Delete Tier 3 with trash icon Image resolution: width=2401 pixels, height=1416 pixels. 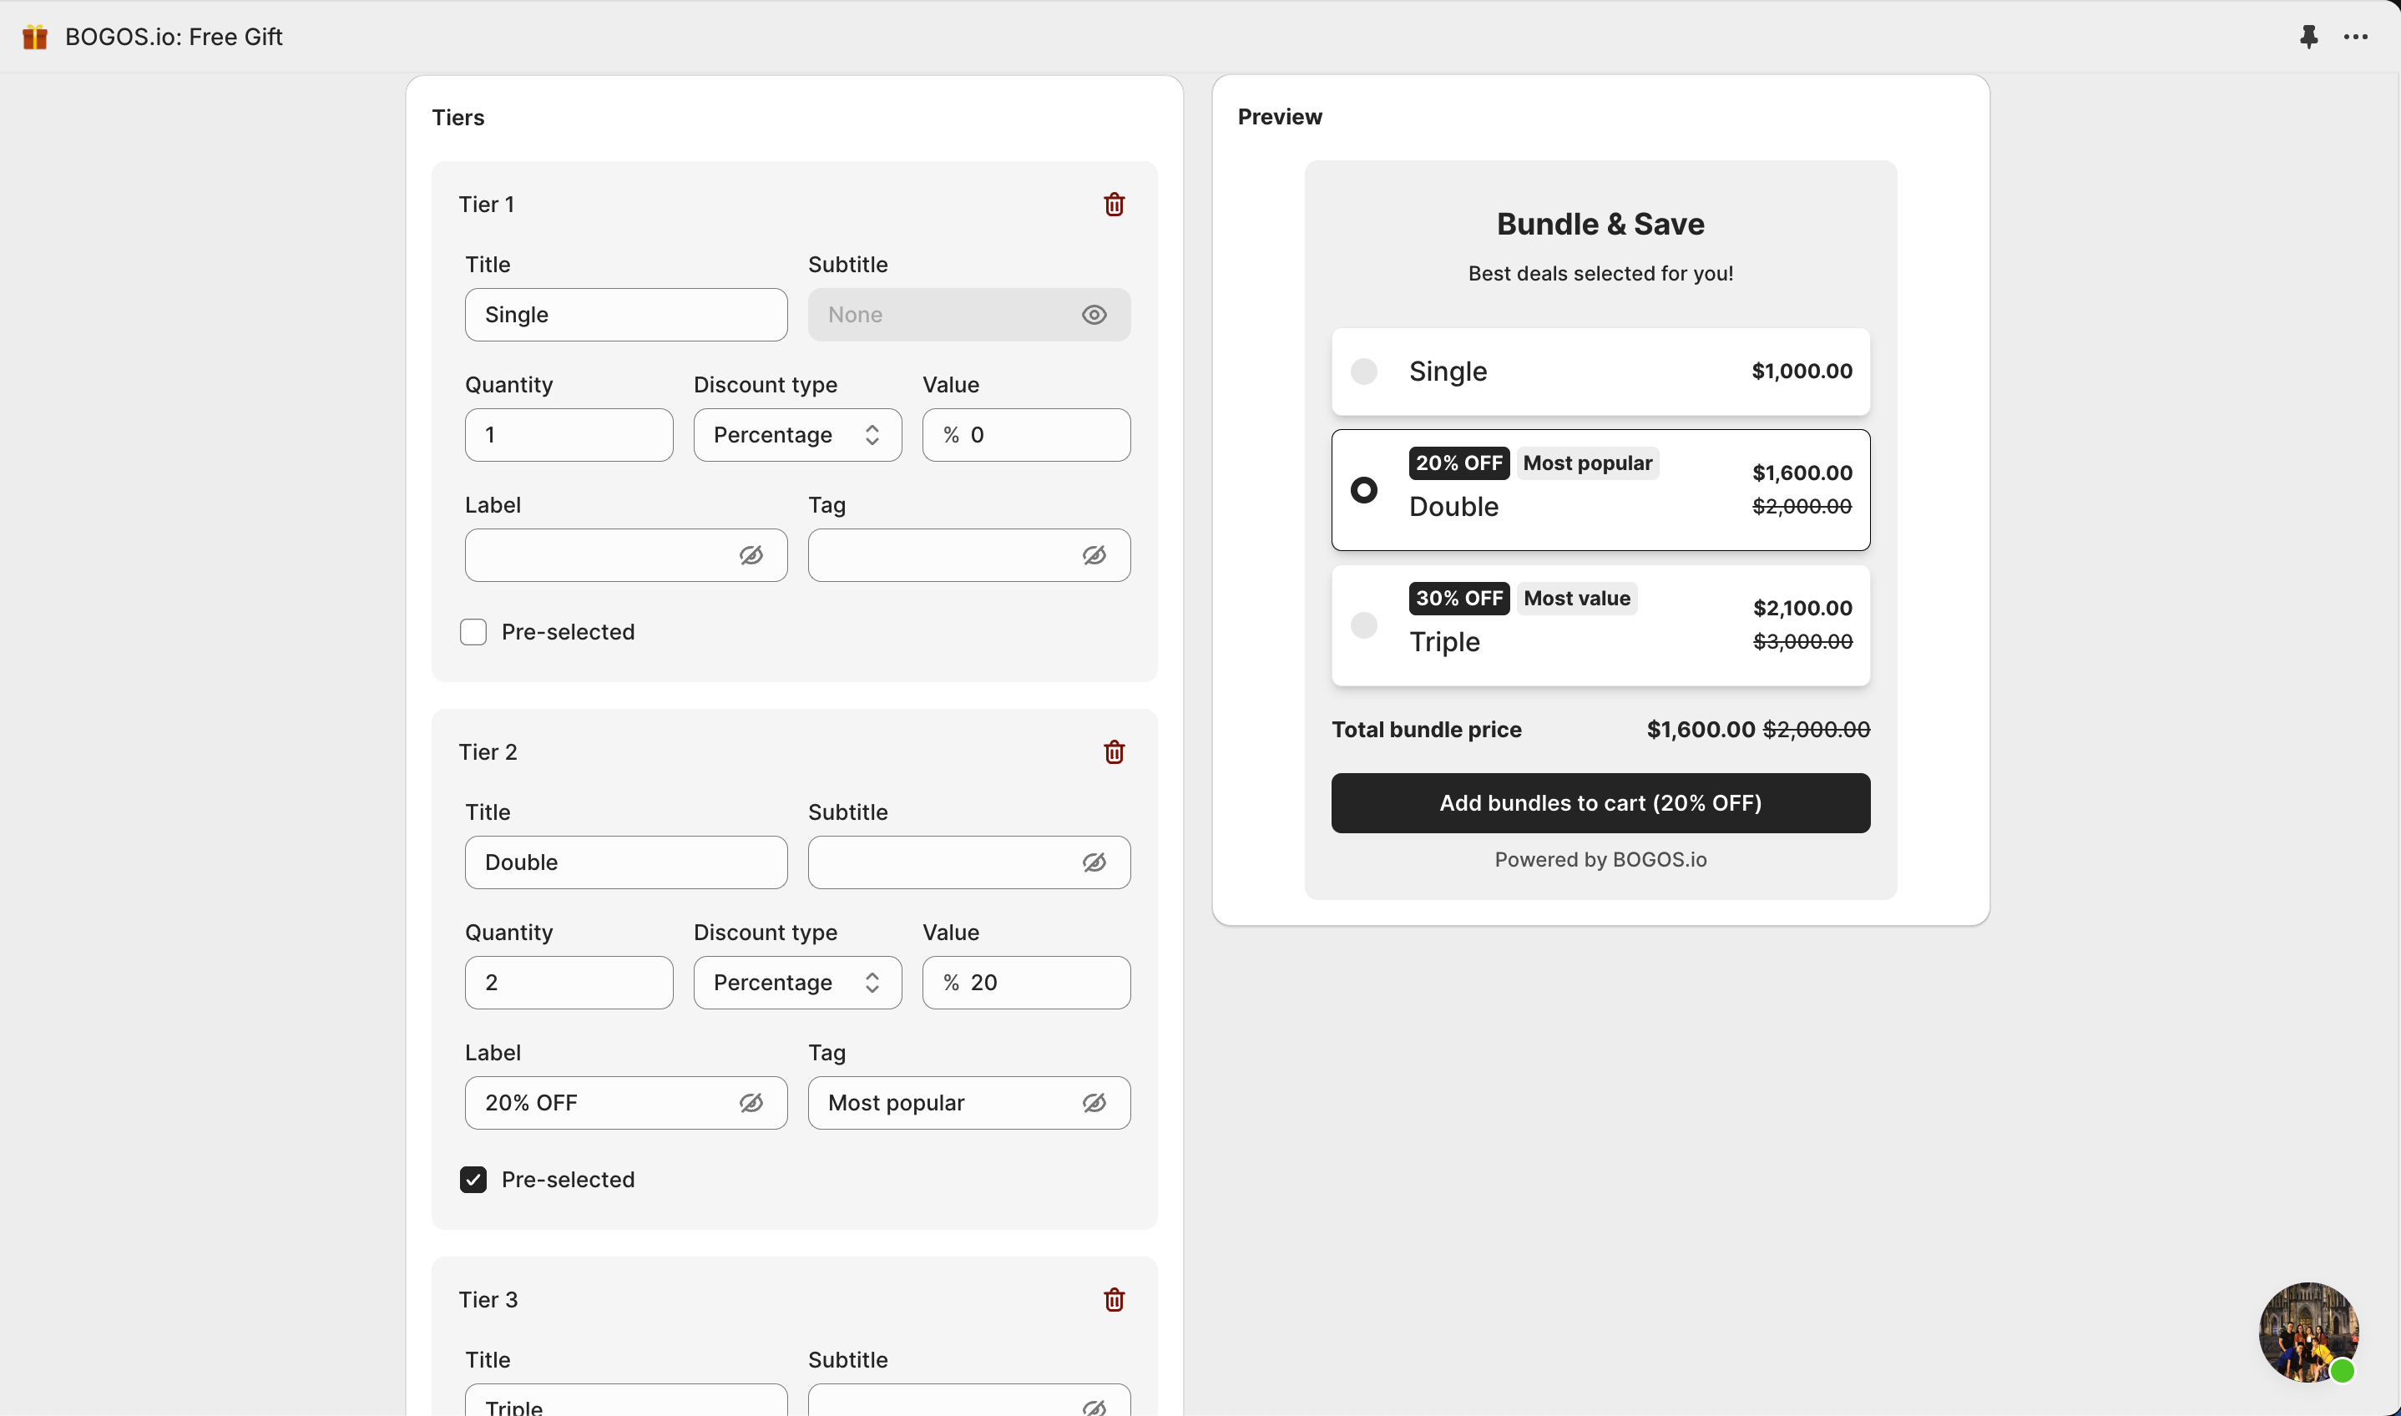click(1113, 1300)
